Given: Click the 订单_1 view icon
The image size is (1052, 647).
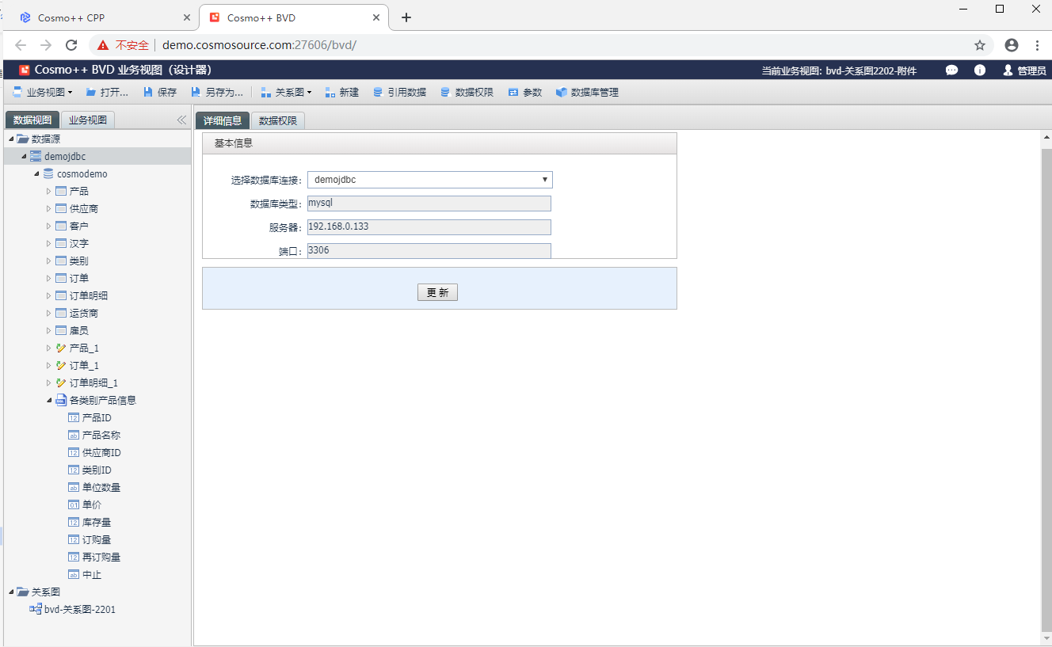Looking at the screenshot, I should click(61, 365).
